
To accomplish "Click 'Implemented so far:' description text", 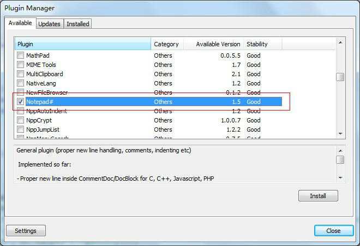I will coord(45,164).
